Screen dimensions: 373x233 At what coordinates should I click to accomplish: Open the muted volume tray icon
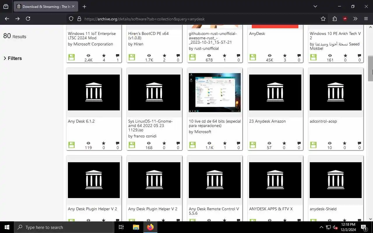point(335,227)
